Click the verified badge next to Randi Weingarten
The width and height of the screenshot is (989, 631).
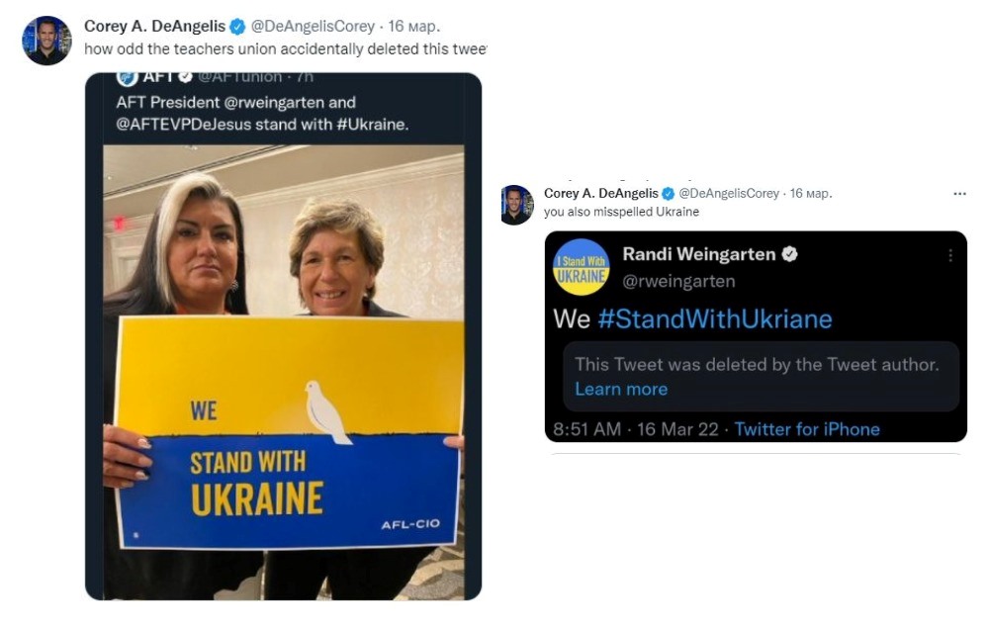(x=789, y=254)
